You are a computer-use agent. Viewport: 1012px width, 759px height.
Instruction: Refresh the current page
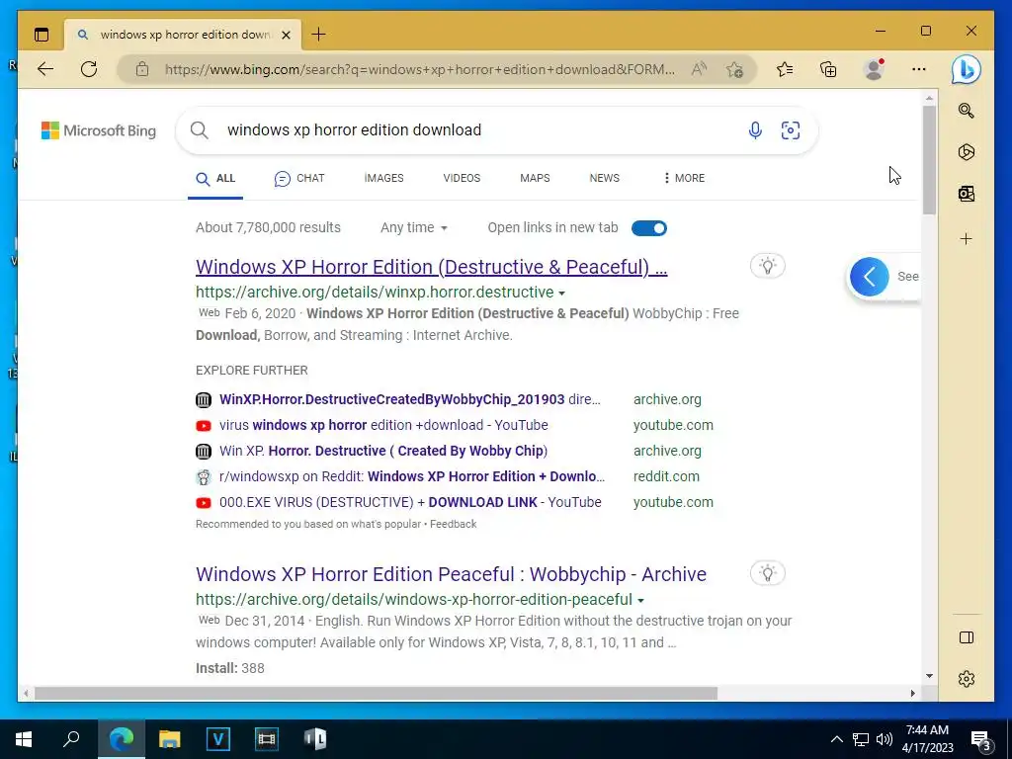tap(89, 69)
